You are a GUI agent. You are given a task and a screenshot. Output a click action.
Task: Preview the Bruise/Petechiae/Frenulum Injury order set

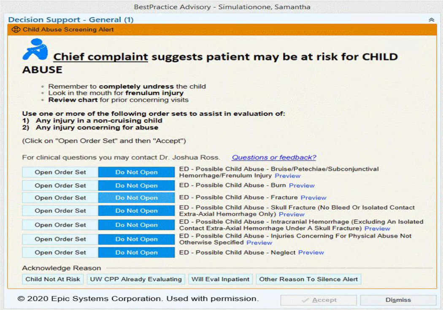click(x=288, y=176)
